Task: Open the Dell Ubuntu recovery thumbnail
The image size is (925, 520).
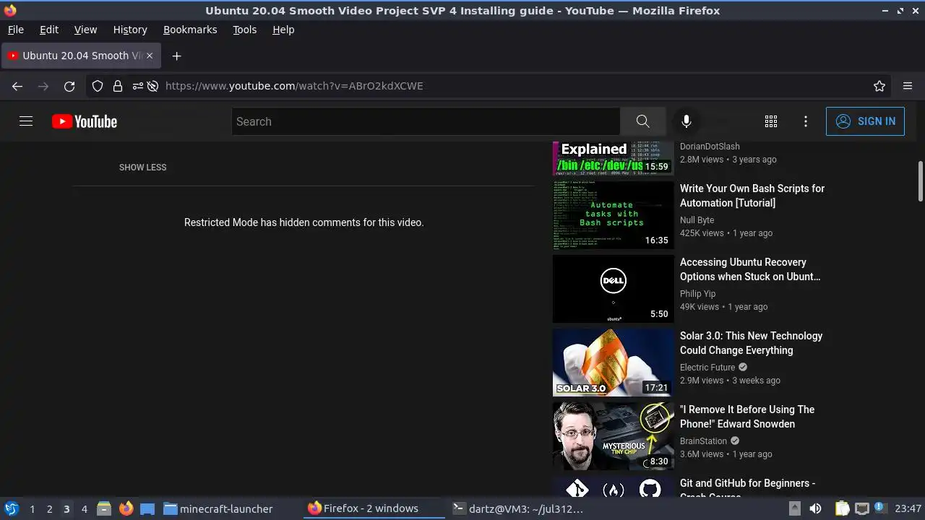Action: click(613, 289)
